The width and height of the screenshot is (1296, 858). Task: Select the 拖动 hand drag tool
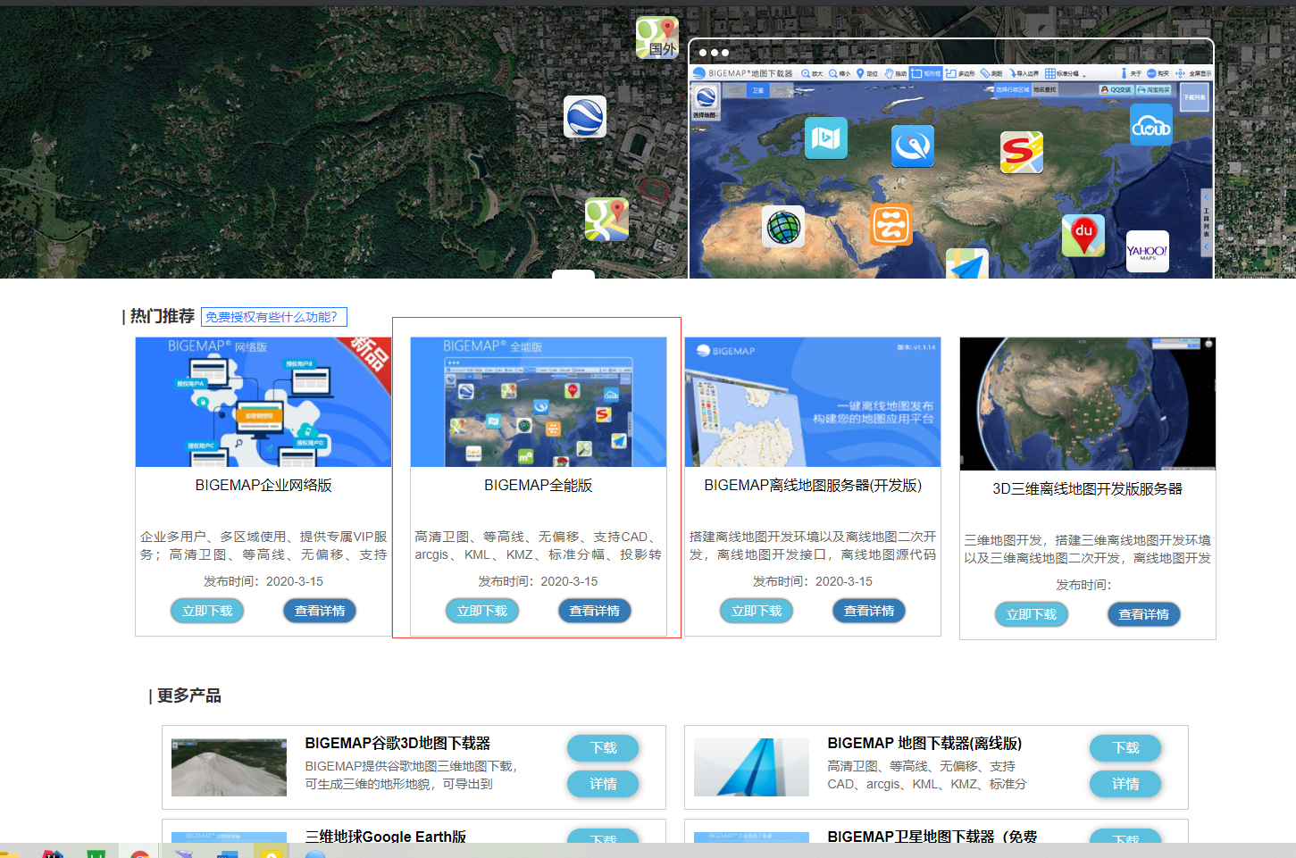coord(896,73)
